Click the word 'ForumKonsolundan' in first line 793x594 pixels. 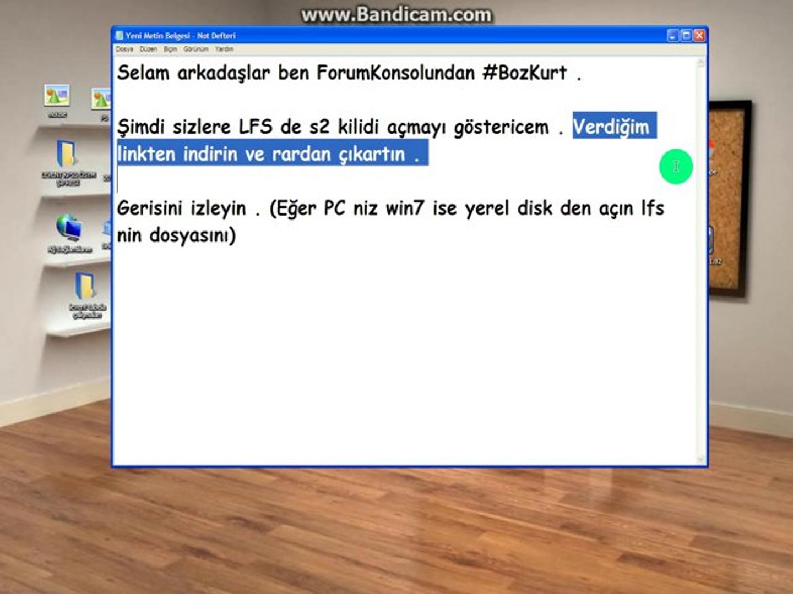pos(395,73)
